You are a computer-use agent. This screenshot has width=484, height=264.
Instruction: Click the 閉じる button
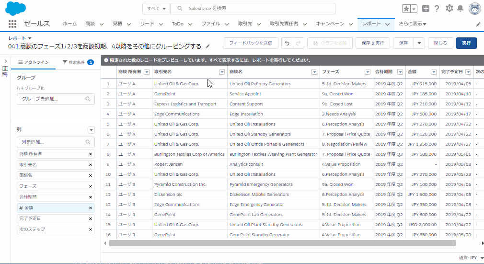(x=440, y=43)
